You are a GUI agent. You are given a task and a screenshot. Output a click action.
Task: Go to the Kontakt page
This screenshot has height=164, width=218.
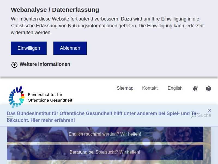pyautogui.click(x=150, y=88)
